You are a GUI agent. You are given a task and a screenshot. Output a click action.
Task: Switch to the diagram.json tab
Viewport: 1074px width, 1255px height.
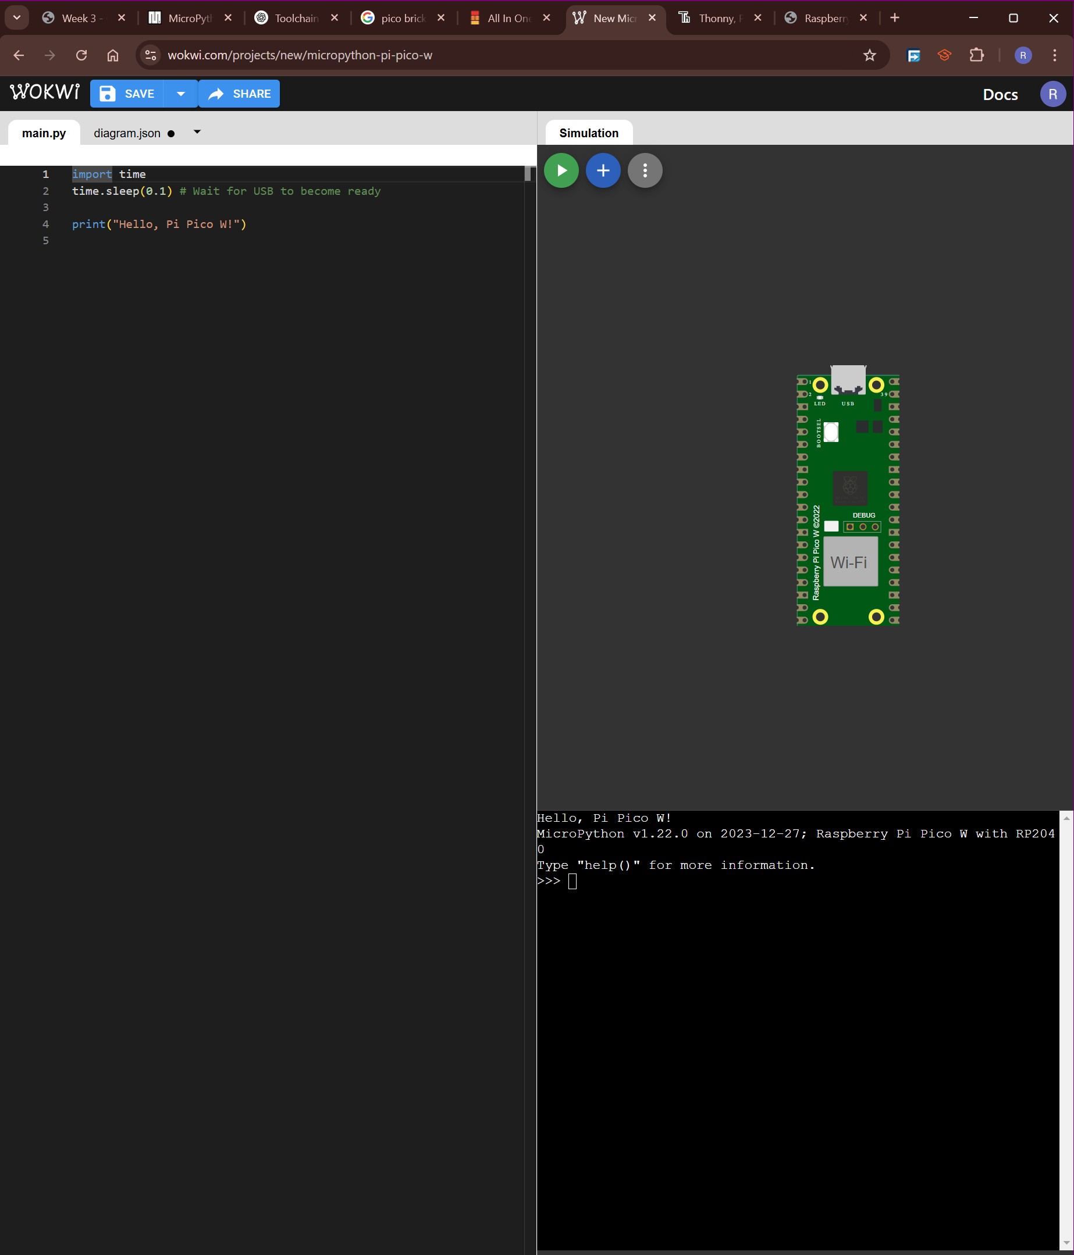127,133
